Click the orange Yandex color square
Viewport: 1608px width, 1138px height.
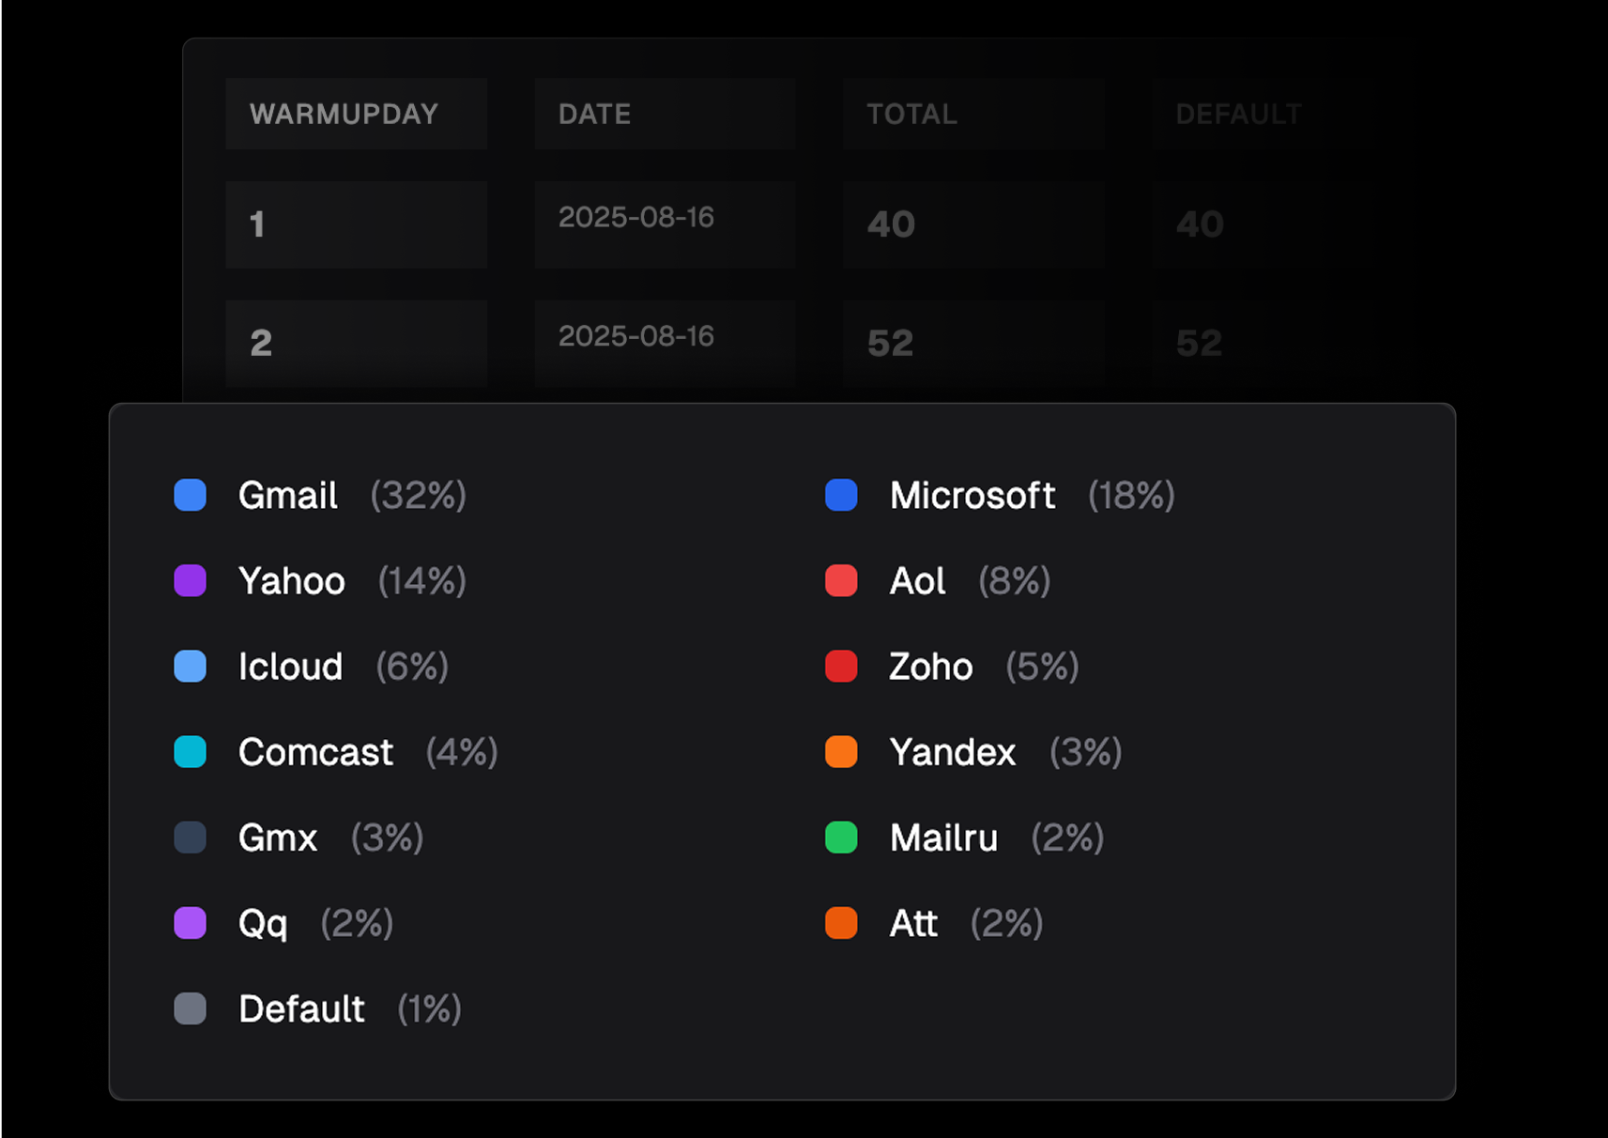(x=841, y=751)
